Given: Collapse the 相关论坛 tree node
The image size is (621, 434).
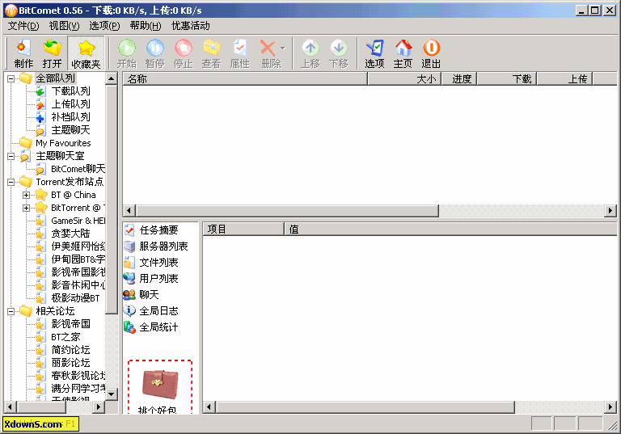Looking at the screenshot, I should point(11,311).
